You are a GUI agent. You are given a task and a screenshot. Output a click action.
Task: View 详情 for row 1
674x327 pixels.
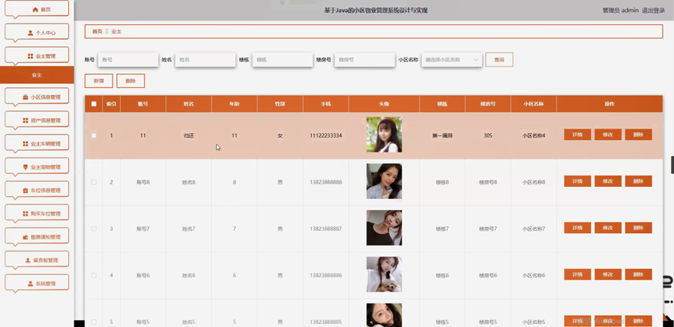click(x=578, y=135)
